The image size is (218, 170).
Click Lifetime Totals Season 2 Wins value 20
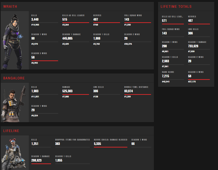click(190, 61)
